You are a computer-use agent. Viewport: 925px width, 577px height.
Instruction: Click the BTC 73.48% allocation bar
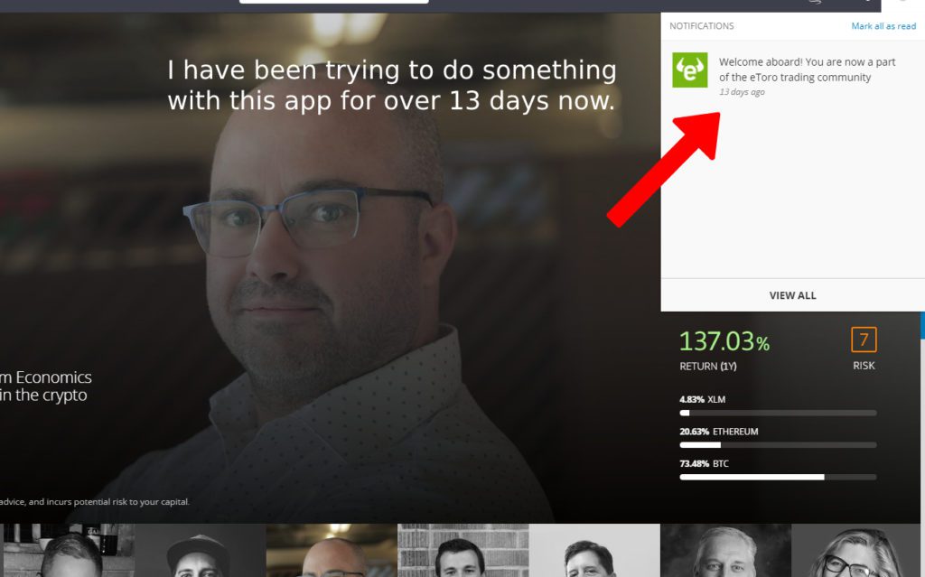(778, 477)
